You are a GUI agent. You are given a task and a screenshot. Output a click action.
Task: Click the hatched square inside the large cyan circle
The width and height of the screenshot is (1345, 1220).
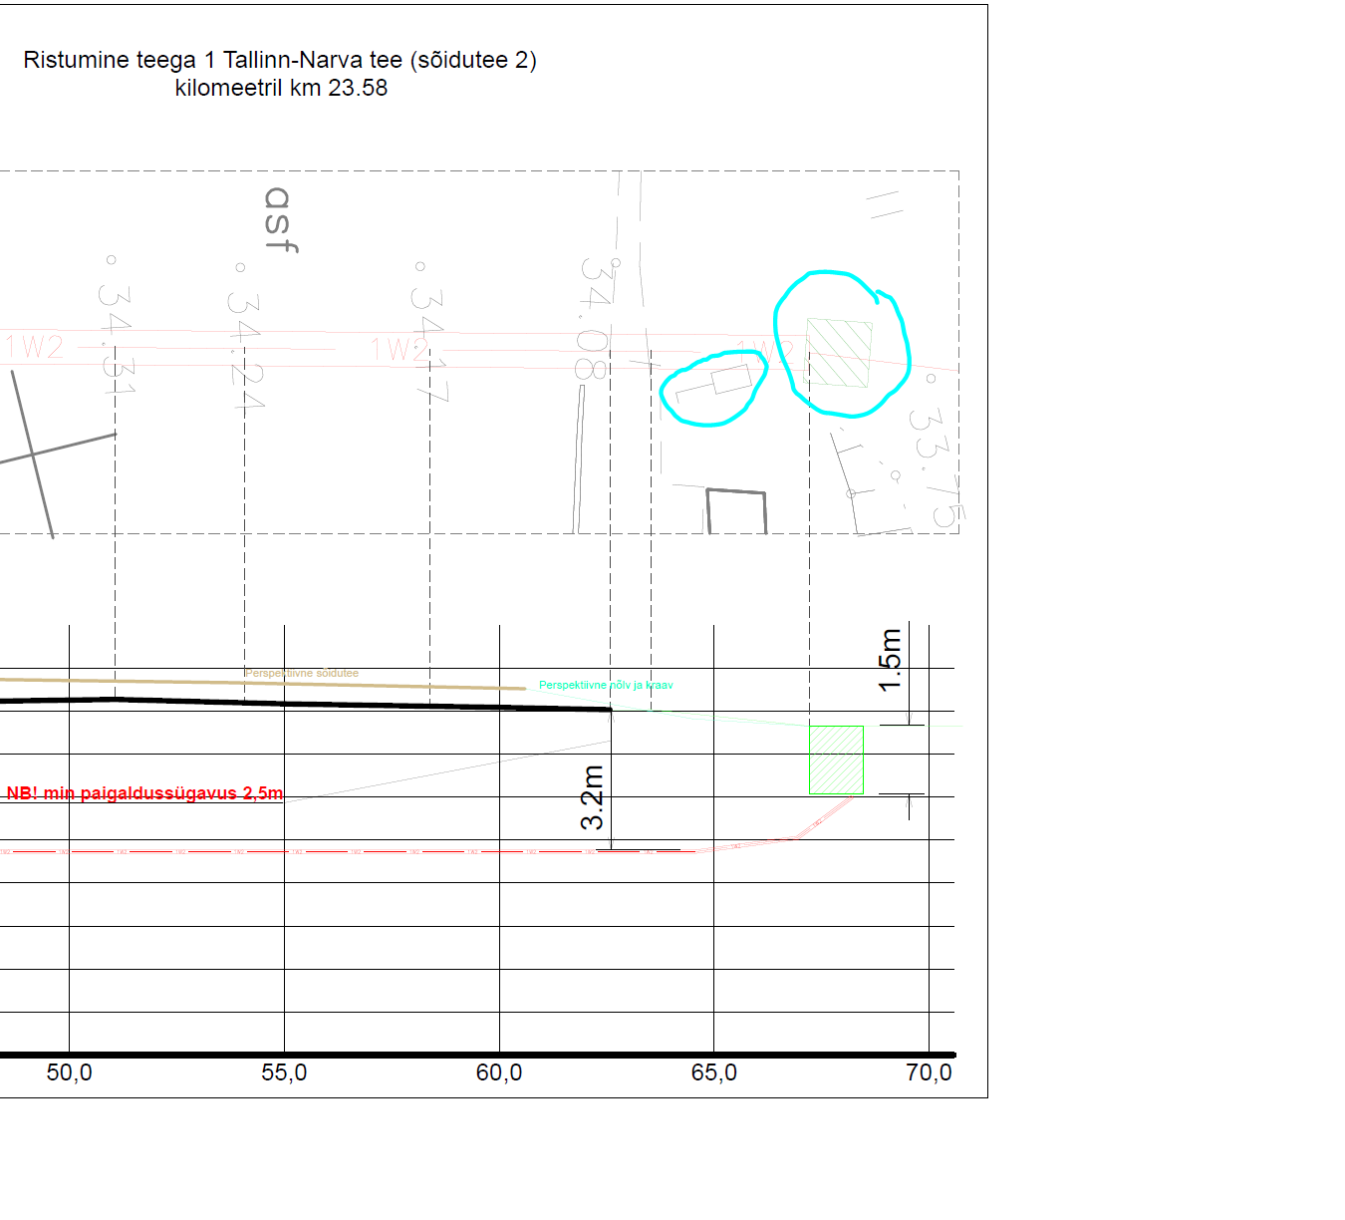pyautogui.click(x=838, y=353)
